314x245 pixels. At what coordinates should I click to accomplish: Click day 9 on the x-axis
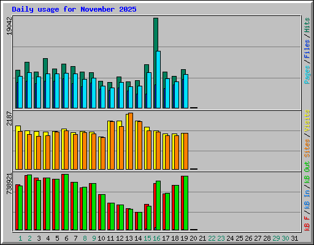tap(94, 238)
